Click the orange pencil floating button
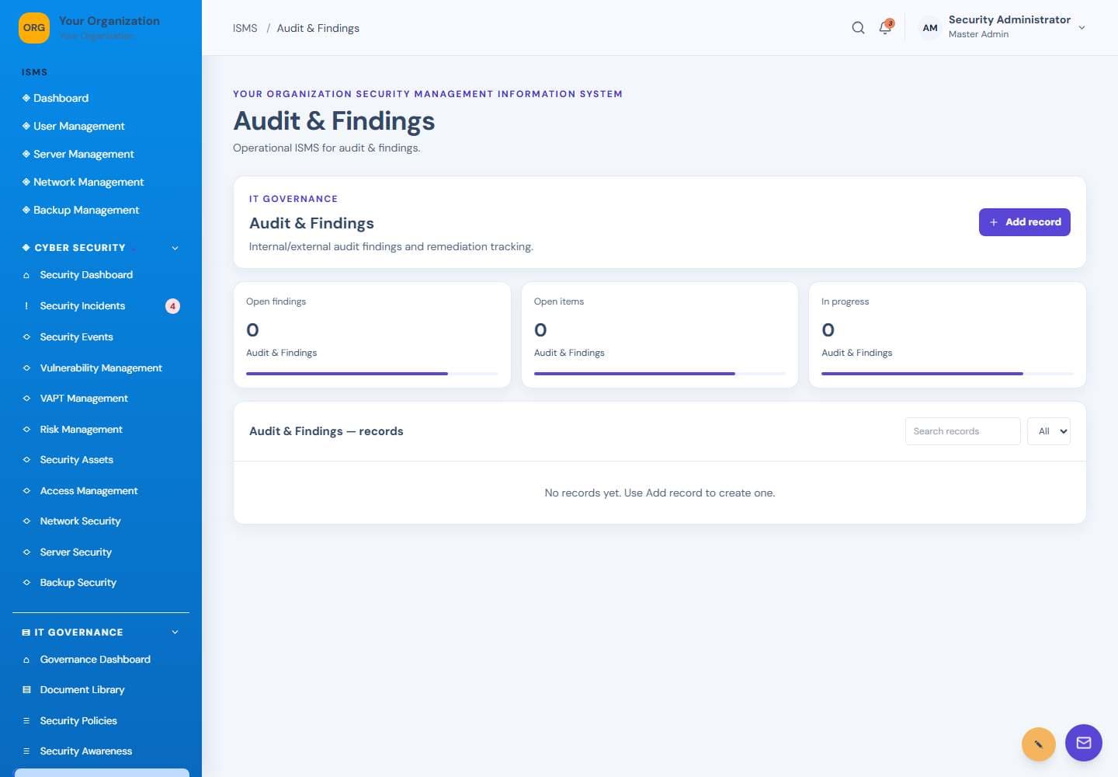 pyautogui.click(x=1039, y=744)
